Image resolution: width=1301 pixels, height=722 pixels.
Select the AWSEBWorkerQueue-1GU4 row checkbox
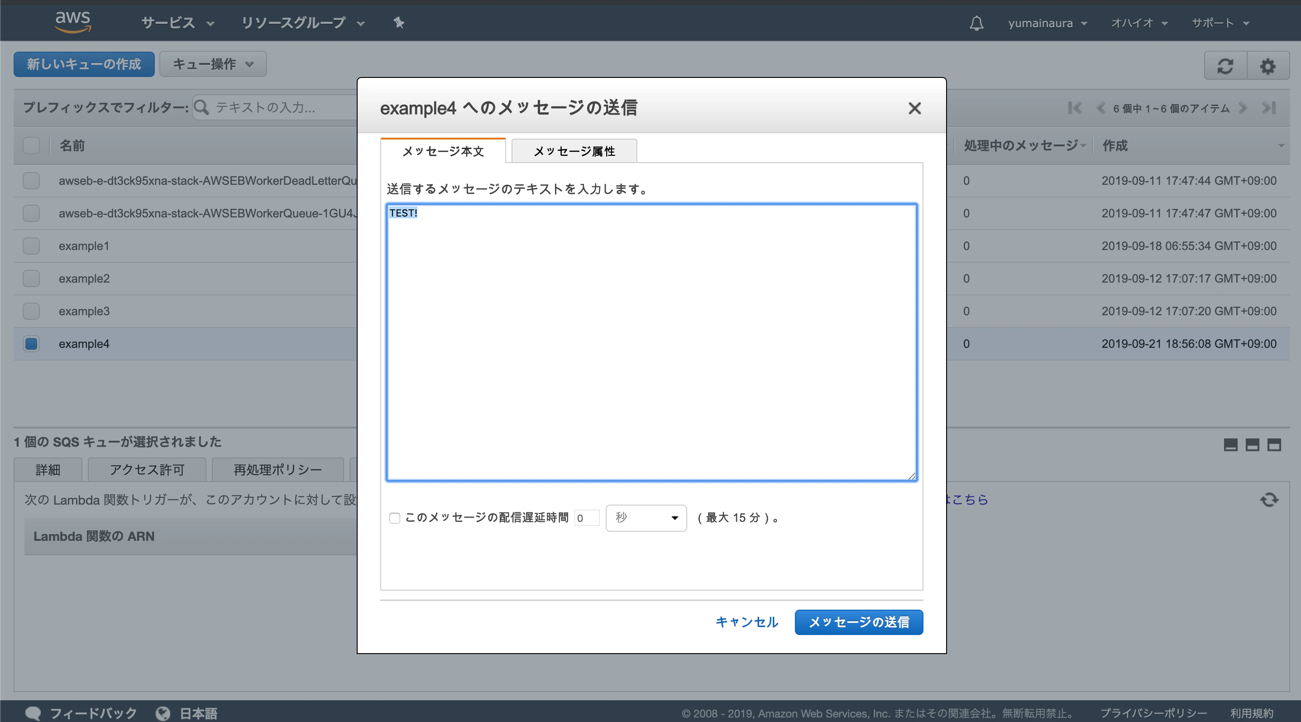coord(31,213)
